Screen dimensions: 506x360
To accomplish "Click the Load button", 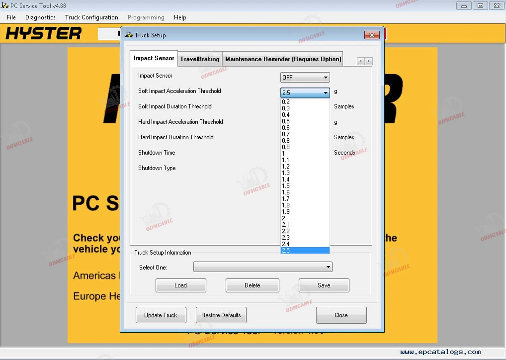I will click(x=180, y=285).
